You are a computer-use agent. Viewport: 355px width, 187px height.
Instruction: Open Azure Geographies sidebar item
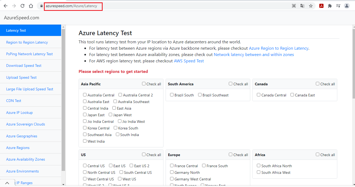click(x=31, y=136)
